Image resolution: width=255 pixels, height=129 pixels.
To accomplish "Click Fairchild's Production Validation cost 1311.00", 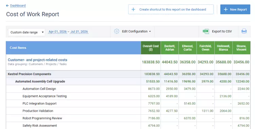I will pos(207,111).
